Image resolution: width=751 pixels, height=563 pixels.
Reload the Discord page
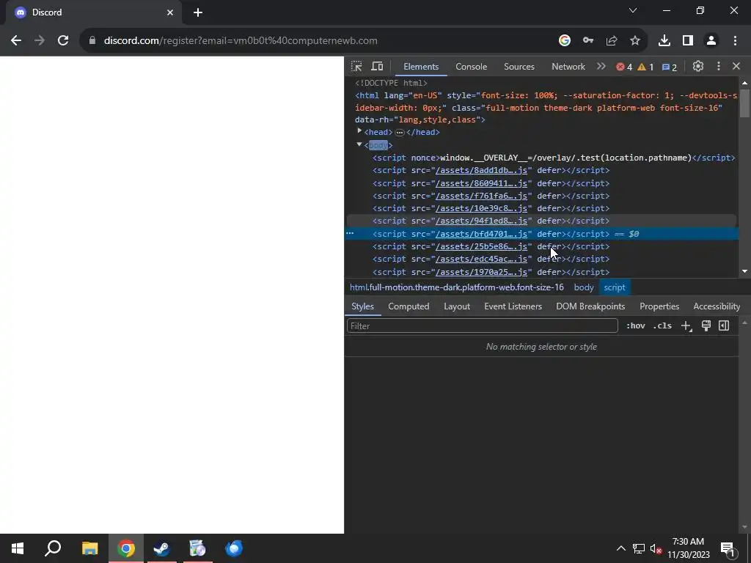click(x=63, y=41)
